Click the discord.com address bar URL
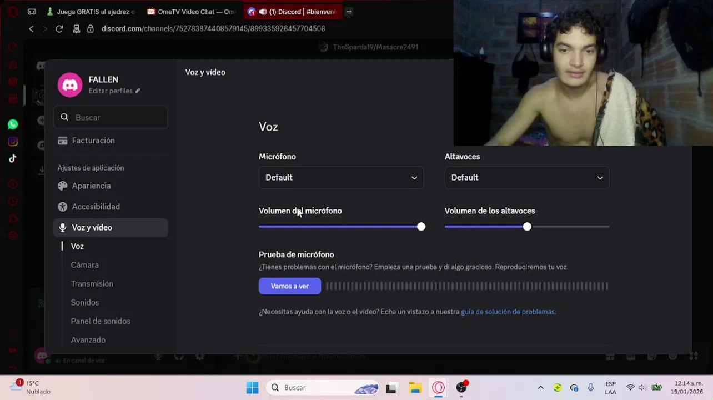This screenshot has height=400, width=713. point(213,28)
